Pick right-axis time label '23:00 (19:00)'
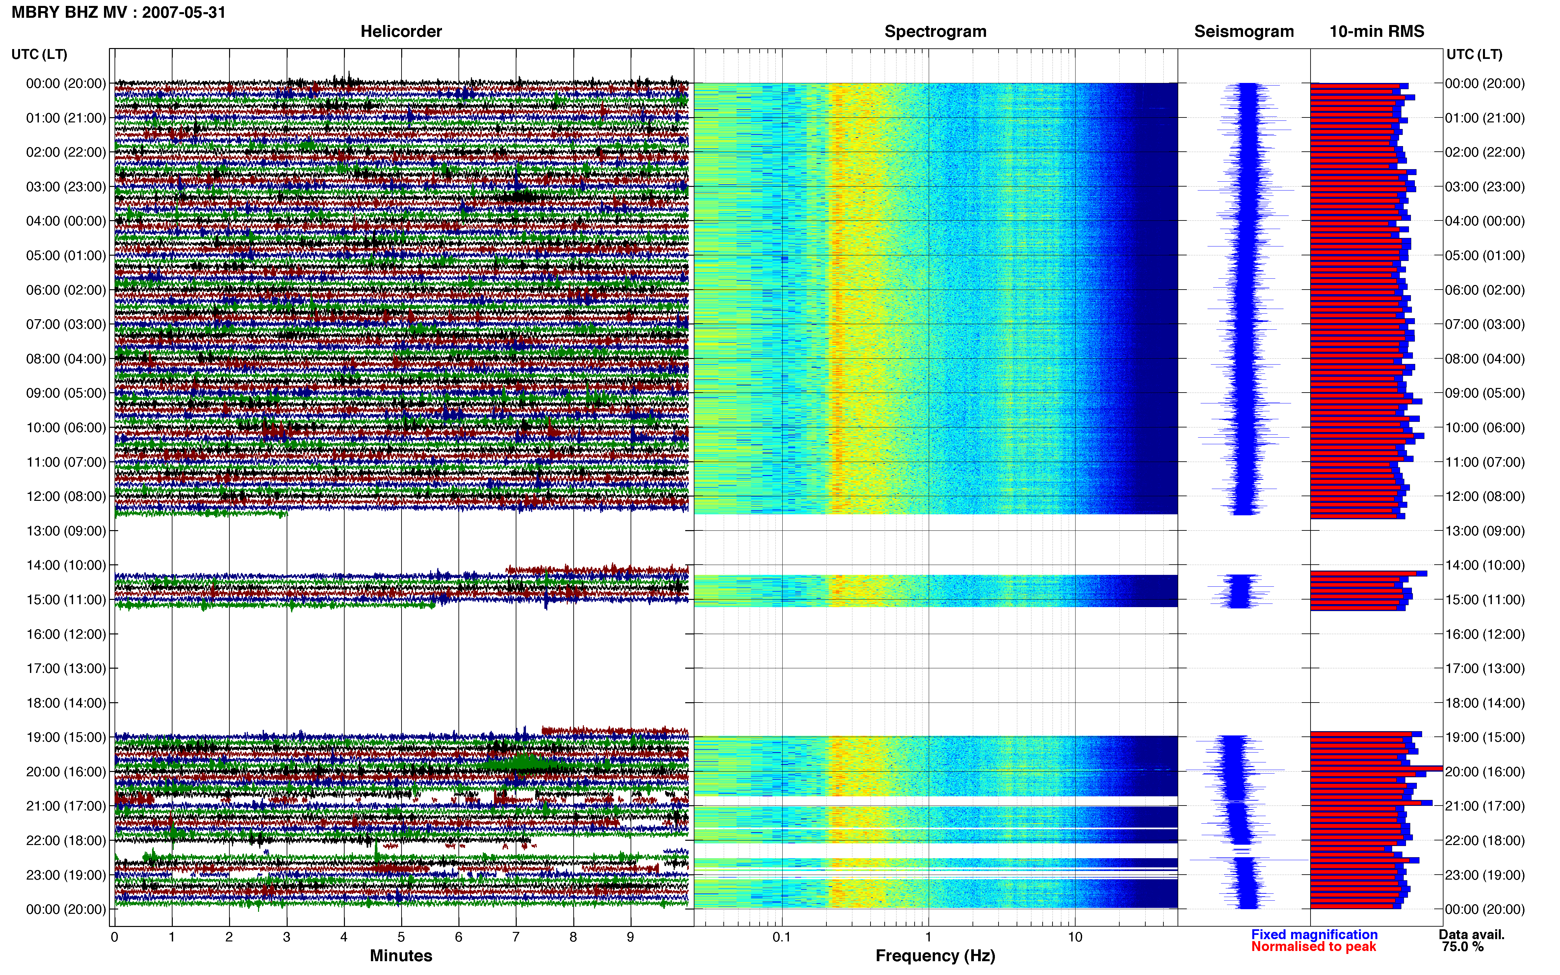Screen dimensions: 1560x975 click(x=1485, y=875)
